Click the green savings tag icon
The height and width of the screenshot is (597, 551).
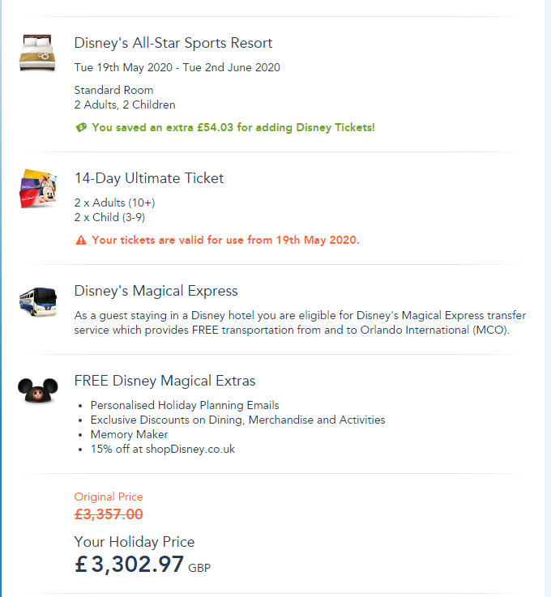pos(80,127)
